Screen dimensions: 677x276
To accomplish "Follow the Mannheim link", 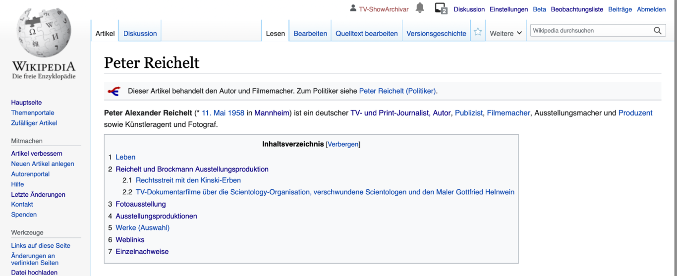I will pyautogui.click(x=272, y=113).
